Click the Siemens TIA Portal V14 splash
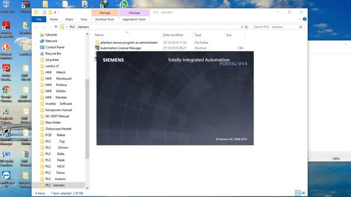Screen dimensions: 351x197 [175, 99]
